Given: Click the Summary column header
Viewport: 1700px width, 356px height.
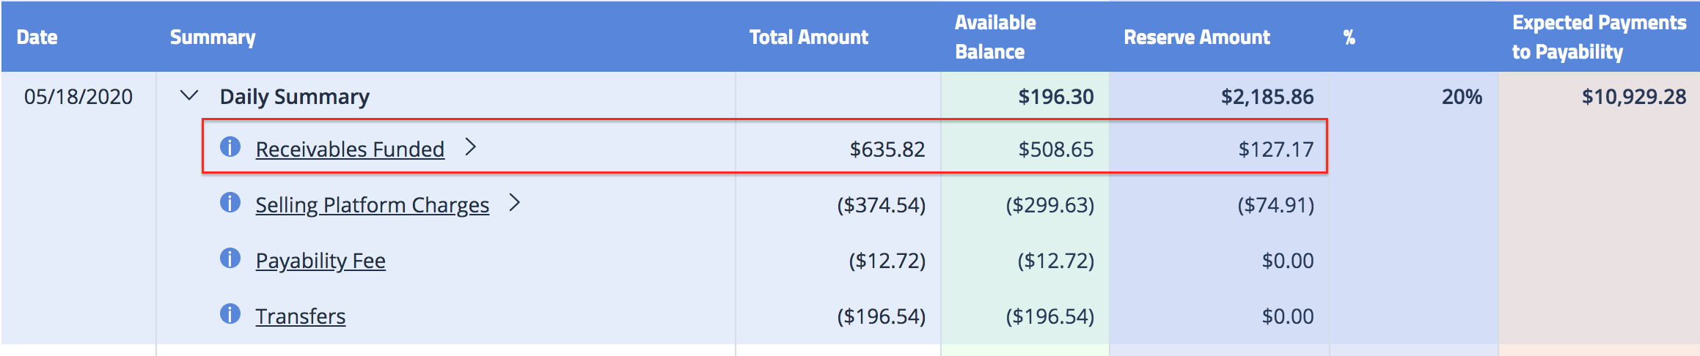Looking at the screenshot, I should [213, 37].
